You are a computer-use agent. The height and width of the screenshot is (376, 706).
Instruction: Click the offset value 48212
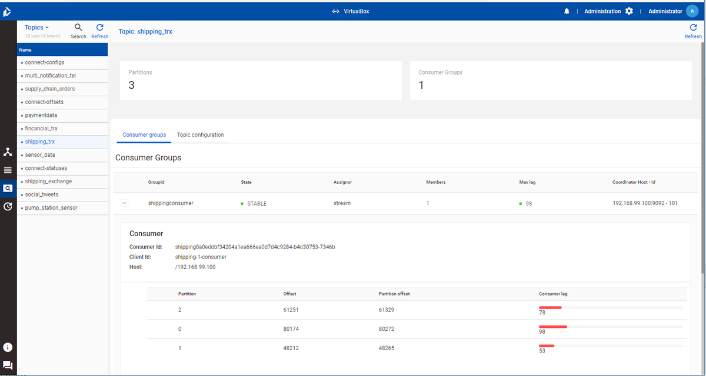(291, 348)
